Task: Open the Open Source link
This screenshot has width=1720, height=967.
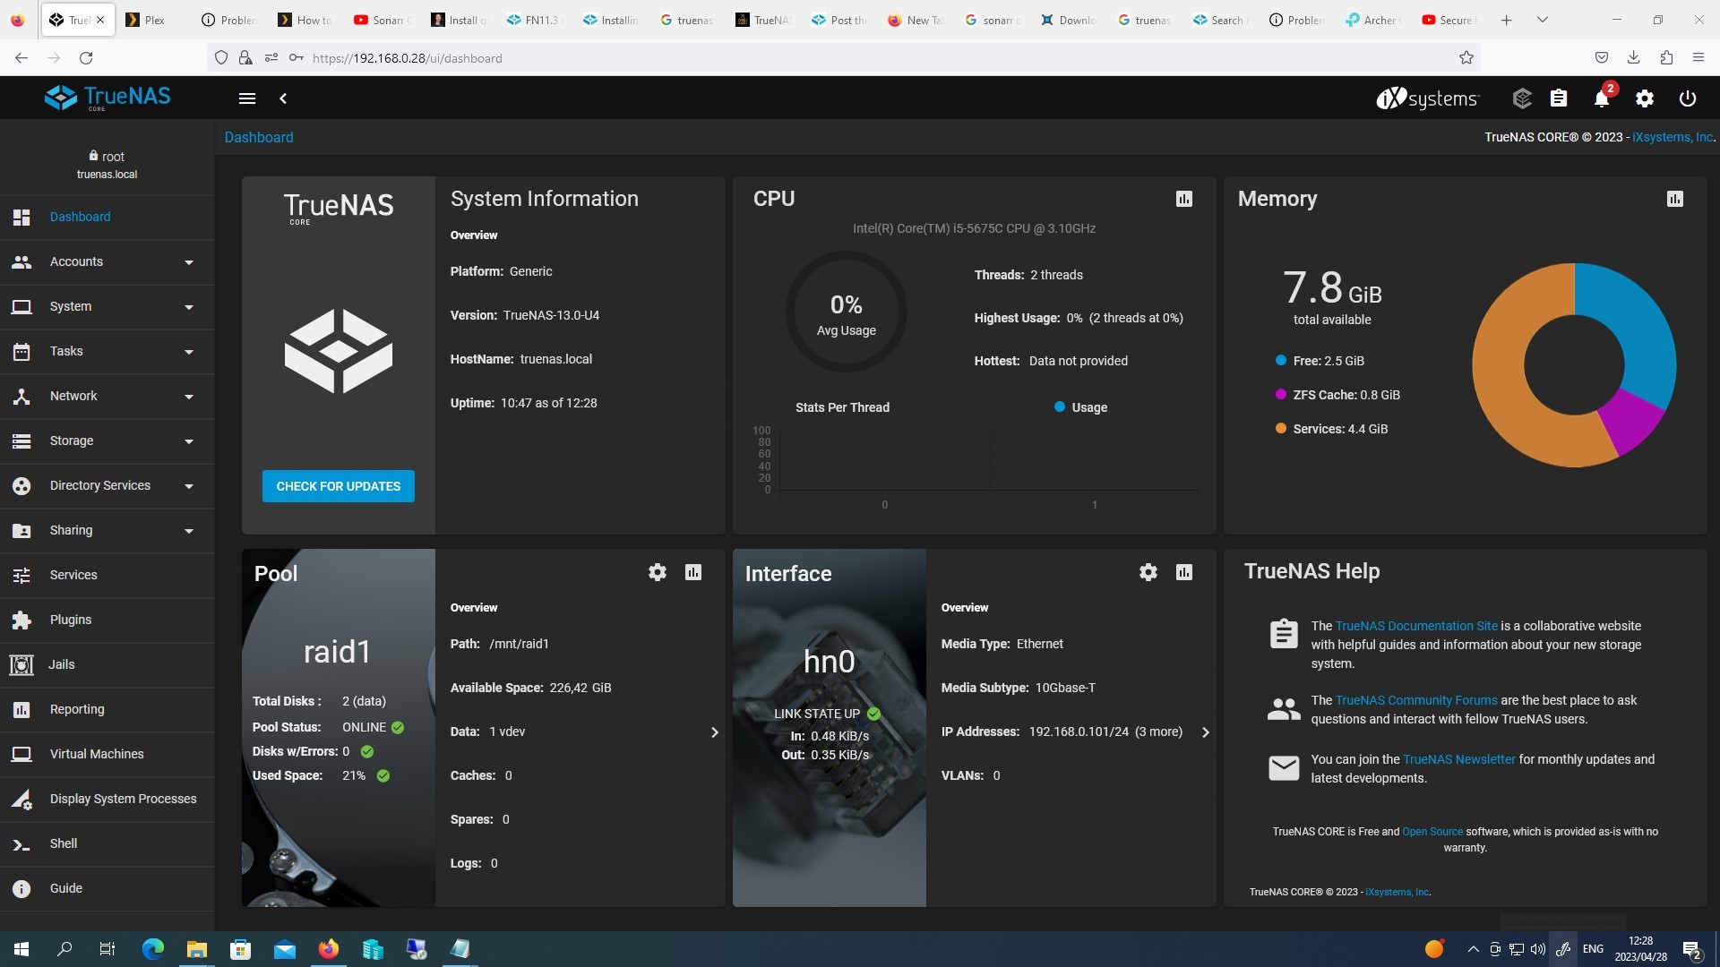Action: pos(1432,832)
